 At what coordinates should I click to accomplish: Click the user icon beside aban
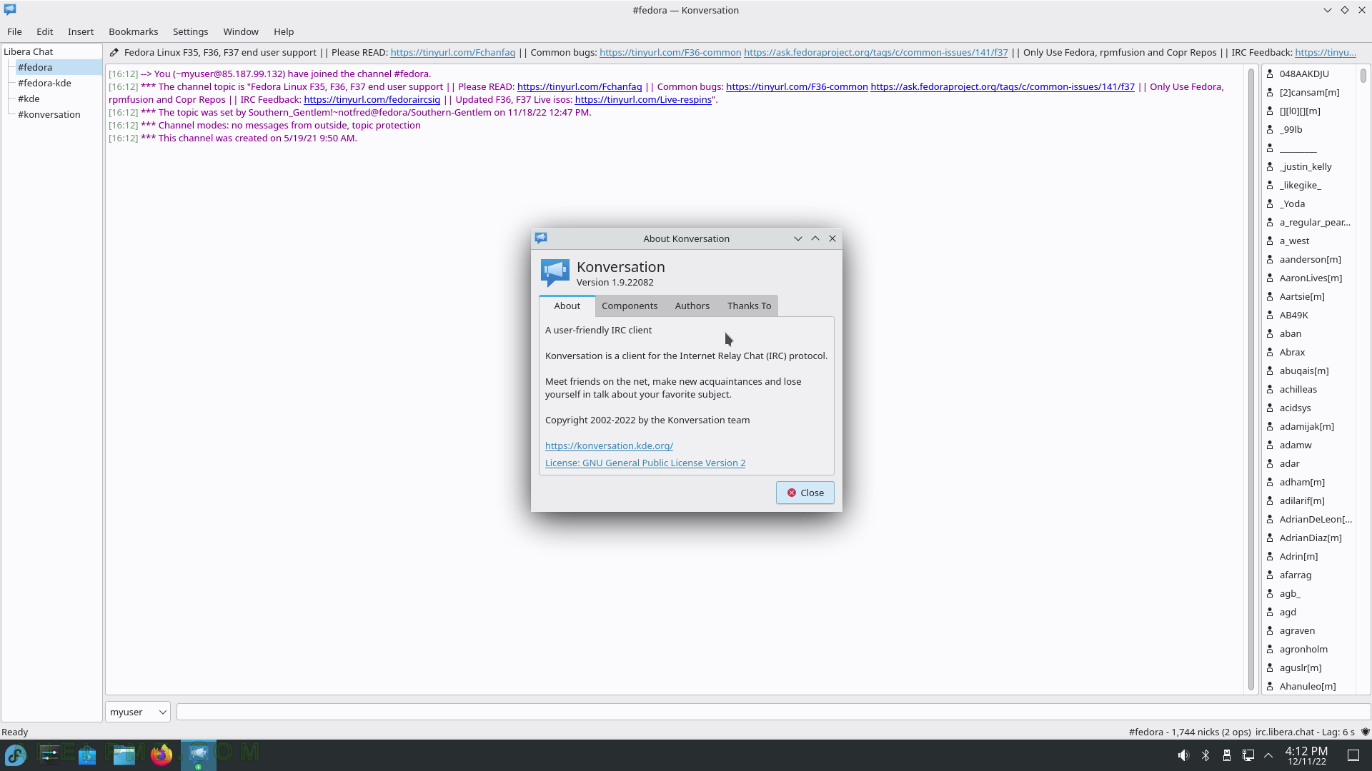tap(1270, 333)
